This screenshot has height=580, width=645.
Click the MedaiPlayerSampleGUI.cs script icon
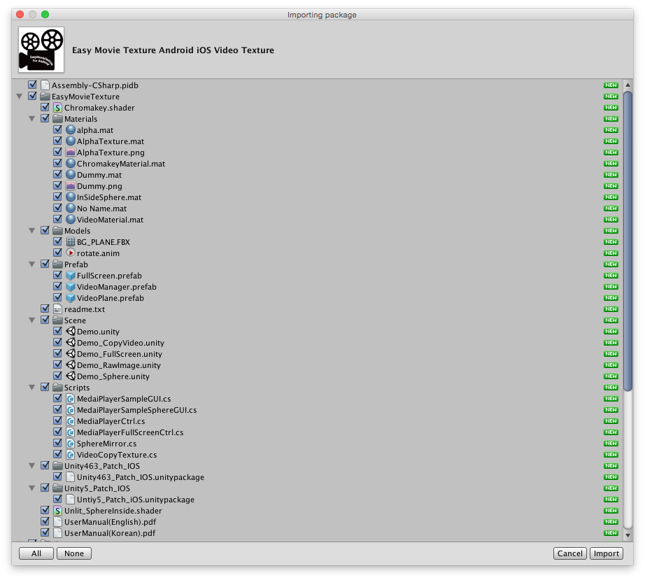coord(71,399)
